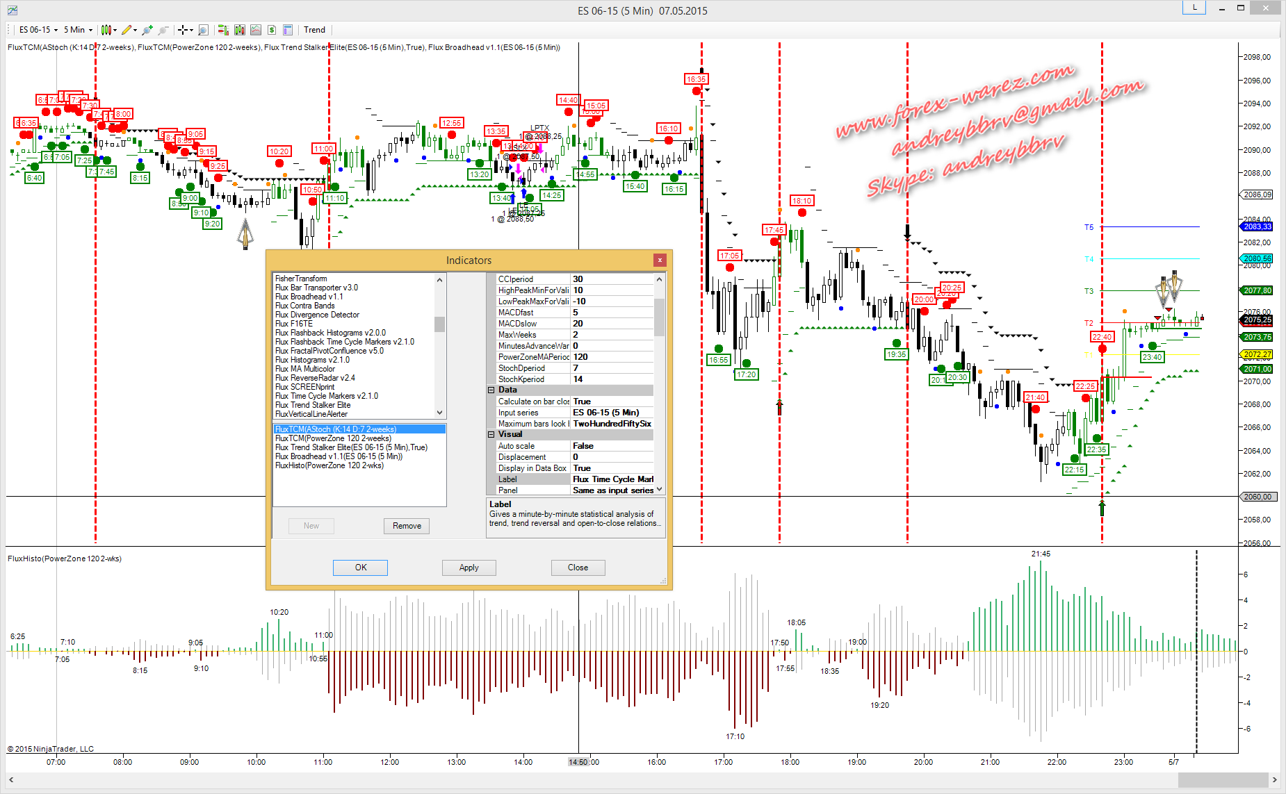Collapse the Visual property section

(491, 435)
